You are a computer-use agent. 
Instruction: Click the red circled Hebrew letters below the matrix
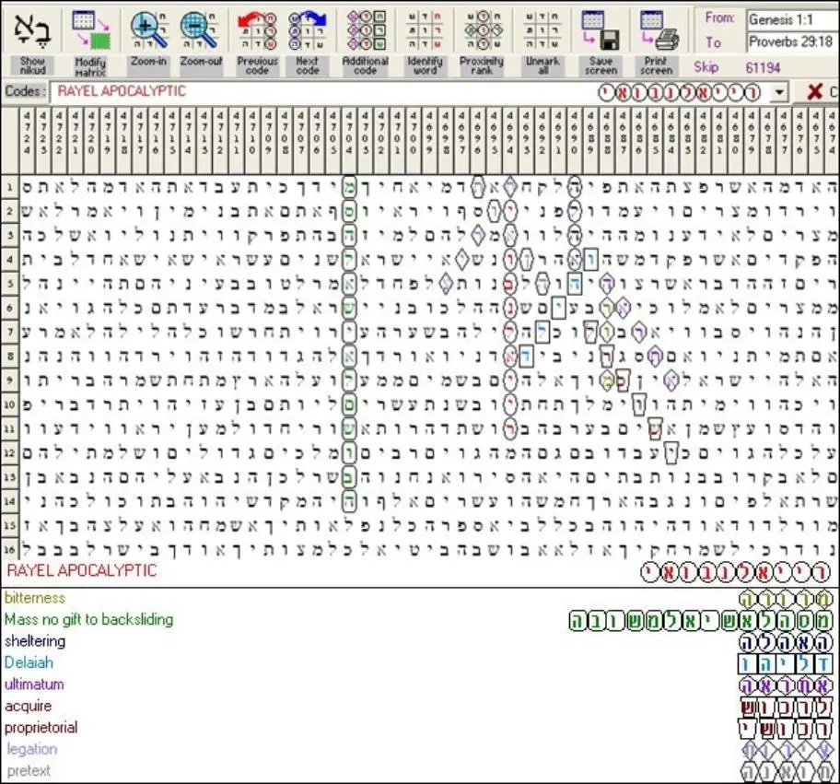click(x=736, y=573)
